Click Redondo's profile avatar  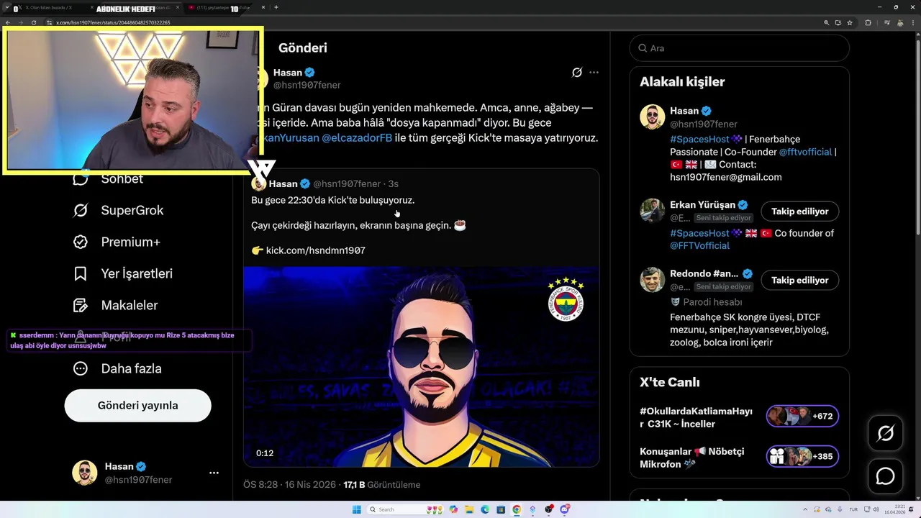click(653, 280)
